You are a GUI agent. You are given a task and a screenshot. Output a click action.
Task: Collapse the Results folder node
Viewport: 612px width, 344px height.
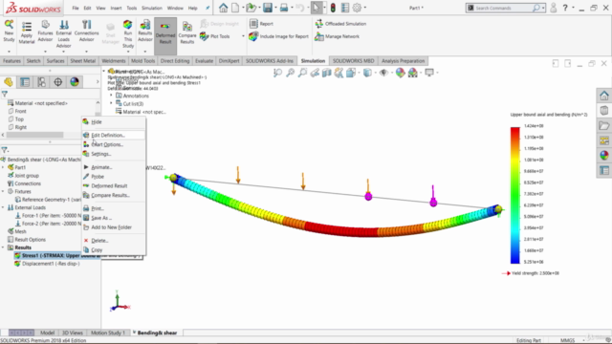tap(4, 247)
